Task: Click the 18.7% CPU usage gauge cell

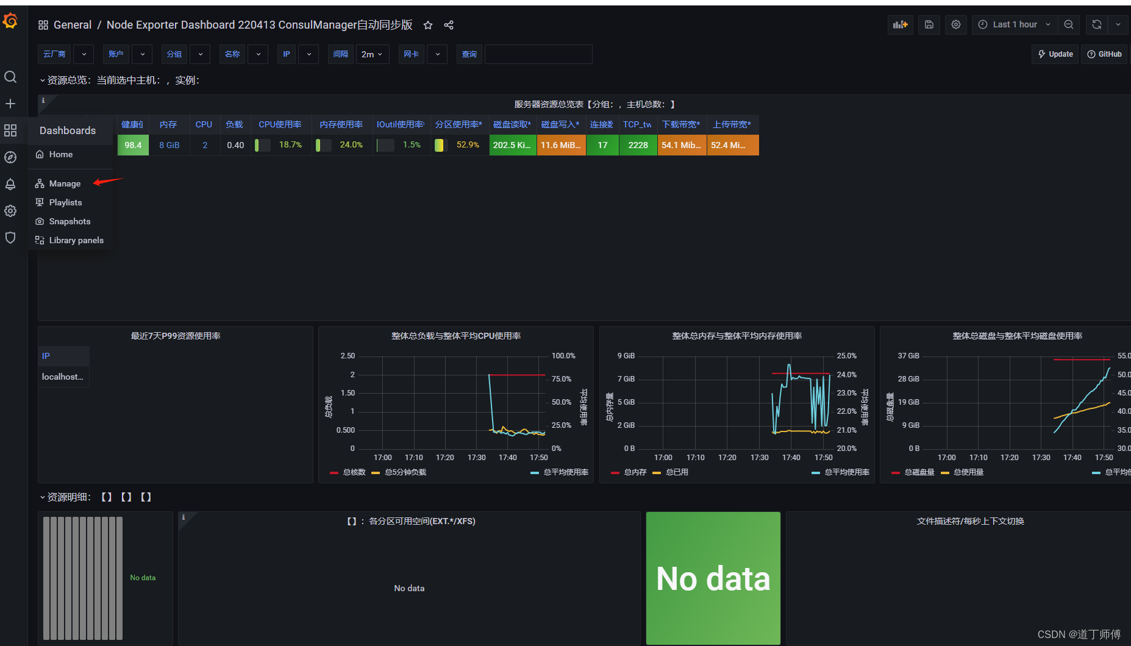Action: click(281, 145)
